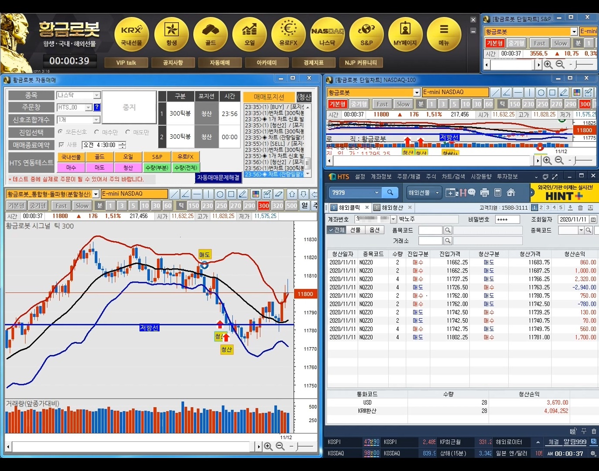Viewport: 599px width, 471px height.
Task: Expand 계좌번호 account dropdown
Action: [x=393, y=219]
